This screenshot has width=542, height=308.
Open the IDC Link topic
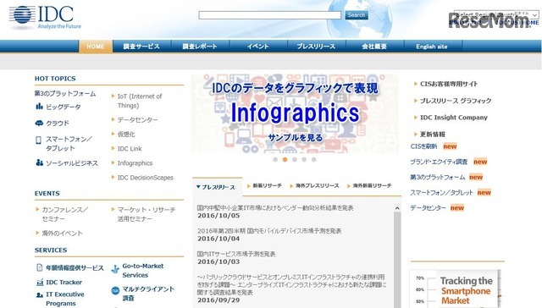click(x=130, y=148)
